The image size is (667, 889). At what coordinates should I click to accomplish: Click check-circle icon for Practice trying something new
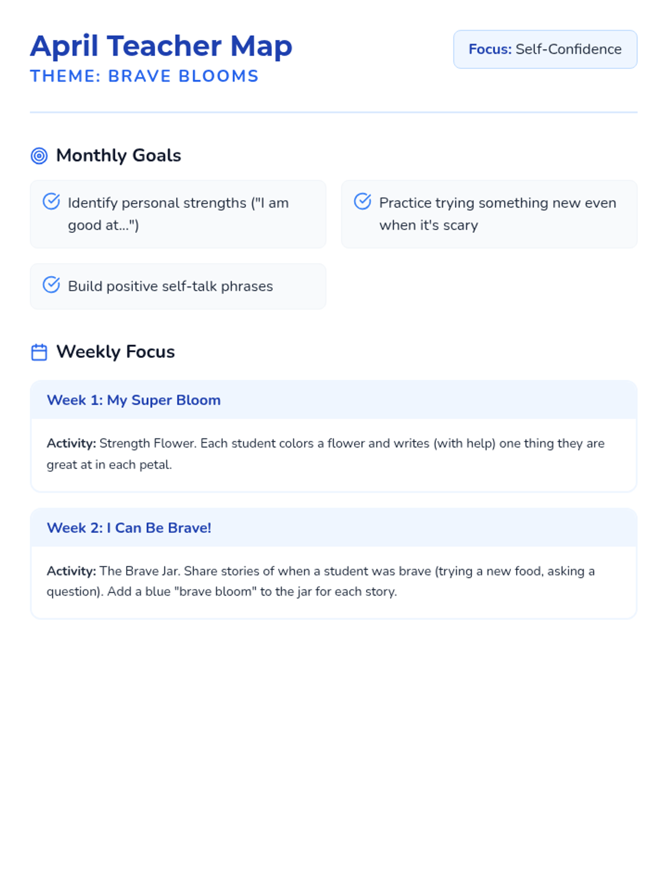pyautogui.click(x=362, y=201)
